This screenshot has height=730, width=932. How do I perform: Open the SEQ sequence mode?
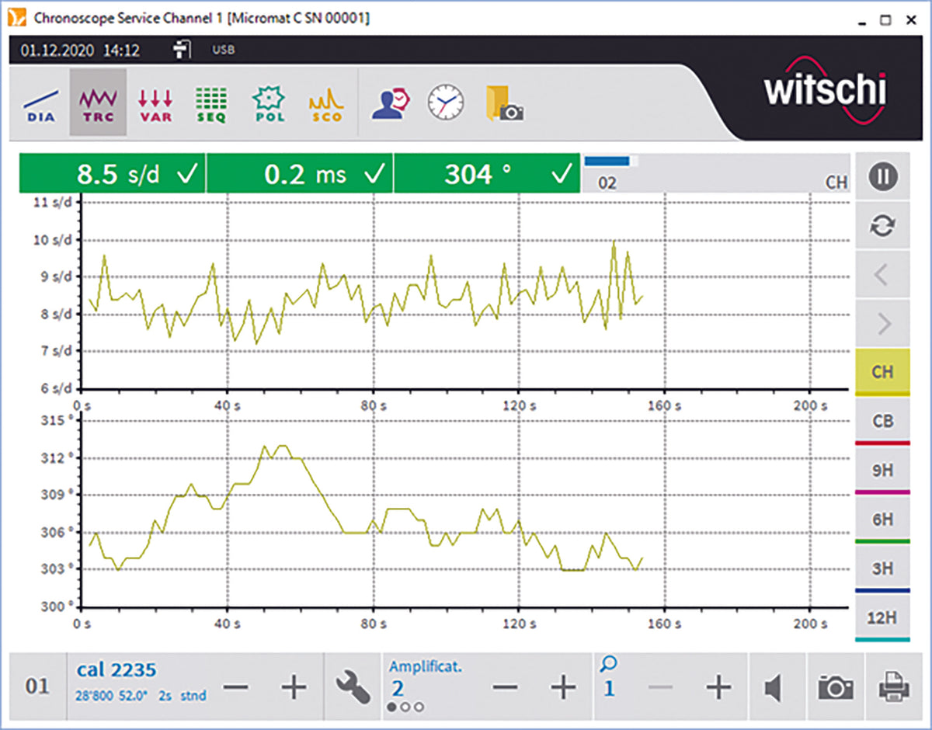coord(210,103)
